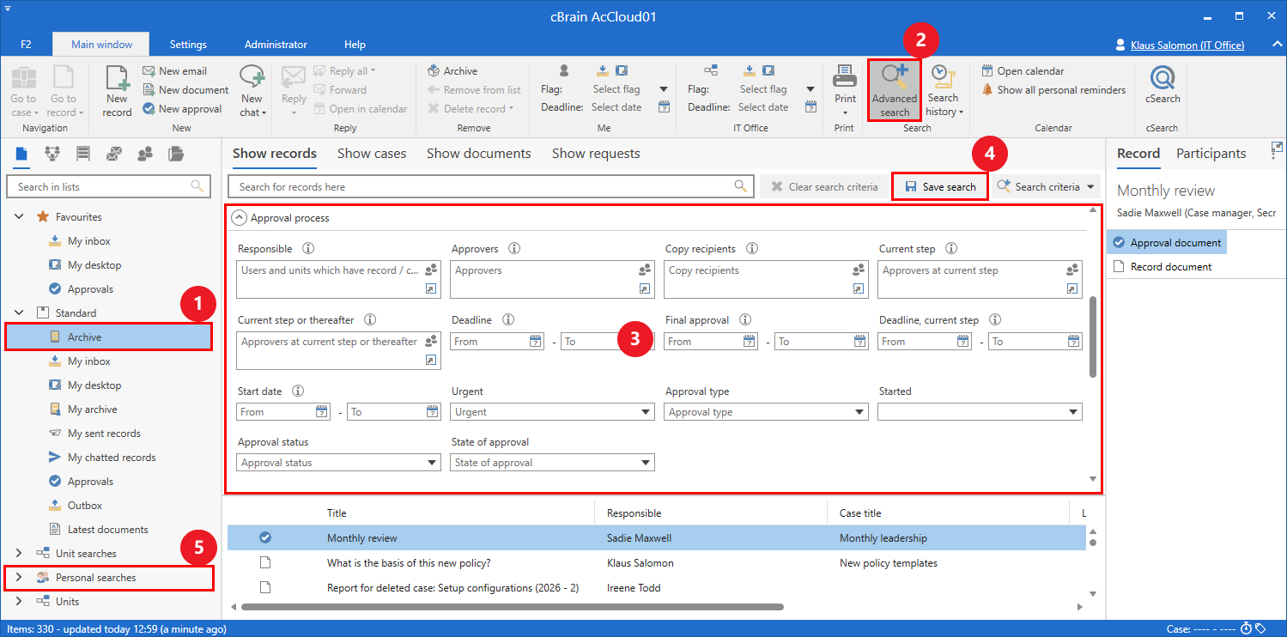
Task: Open participant picker icon in Copy recipients field
Action: click(x=859, y=270)
